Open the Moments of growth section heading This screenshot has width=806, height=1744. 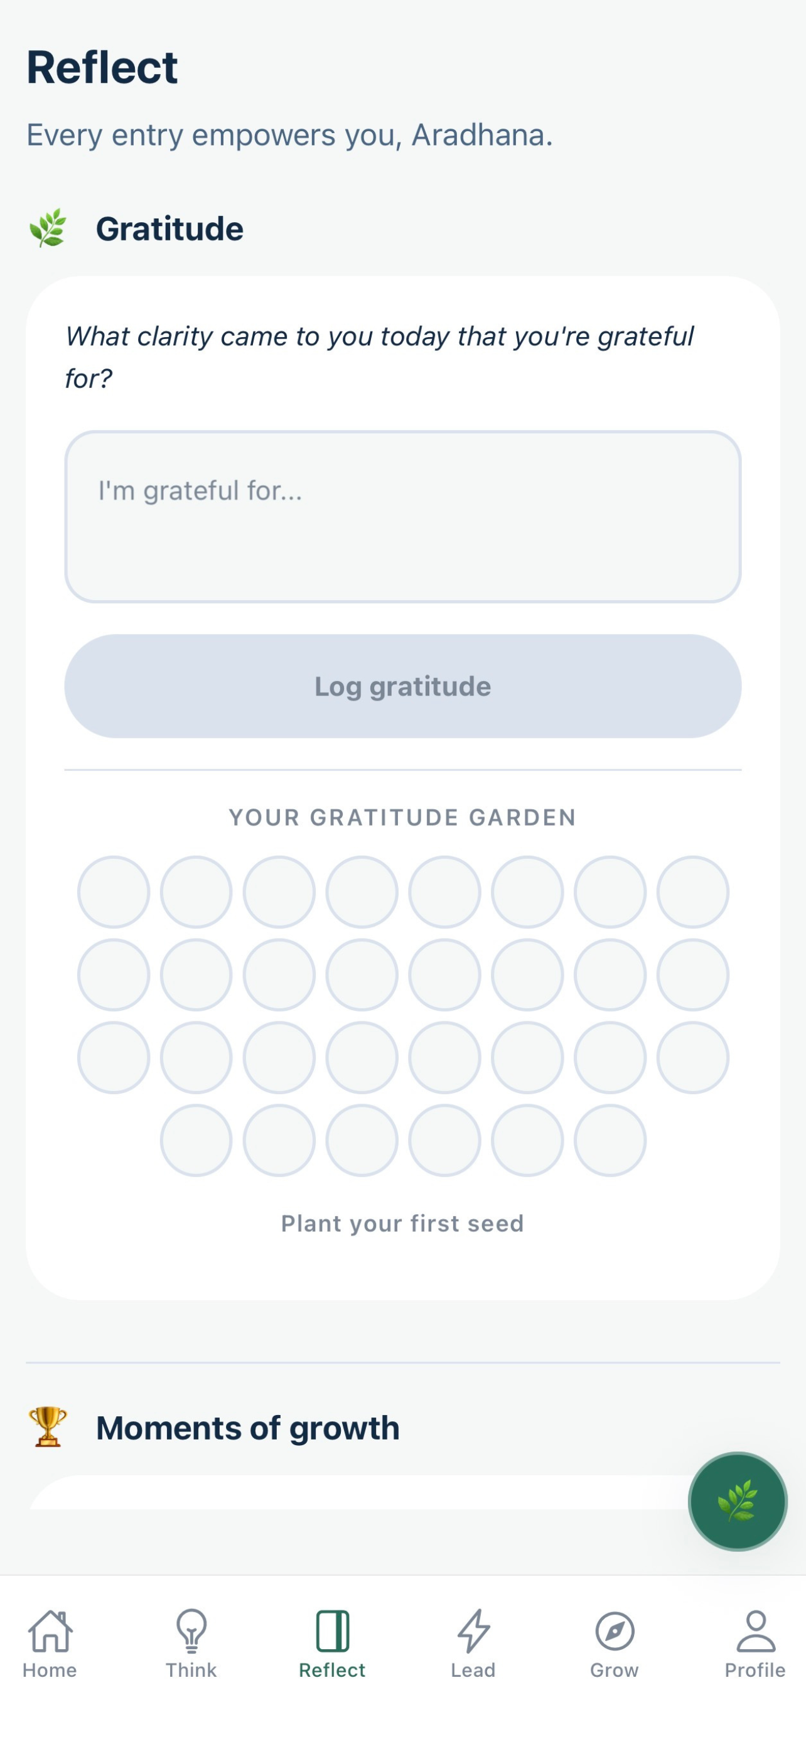248,1427
